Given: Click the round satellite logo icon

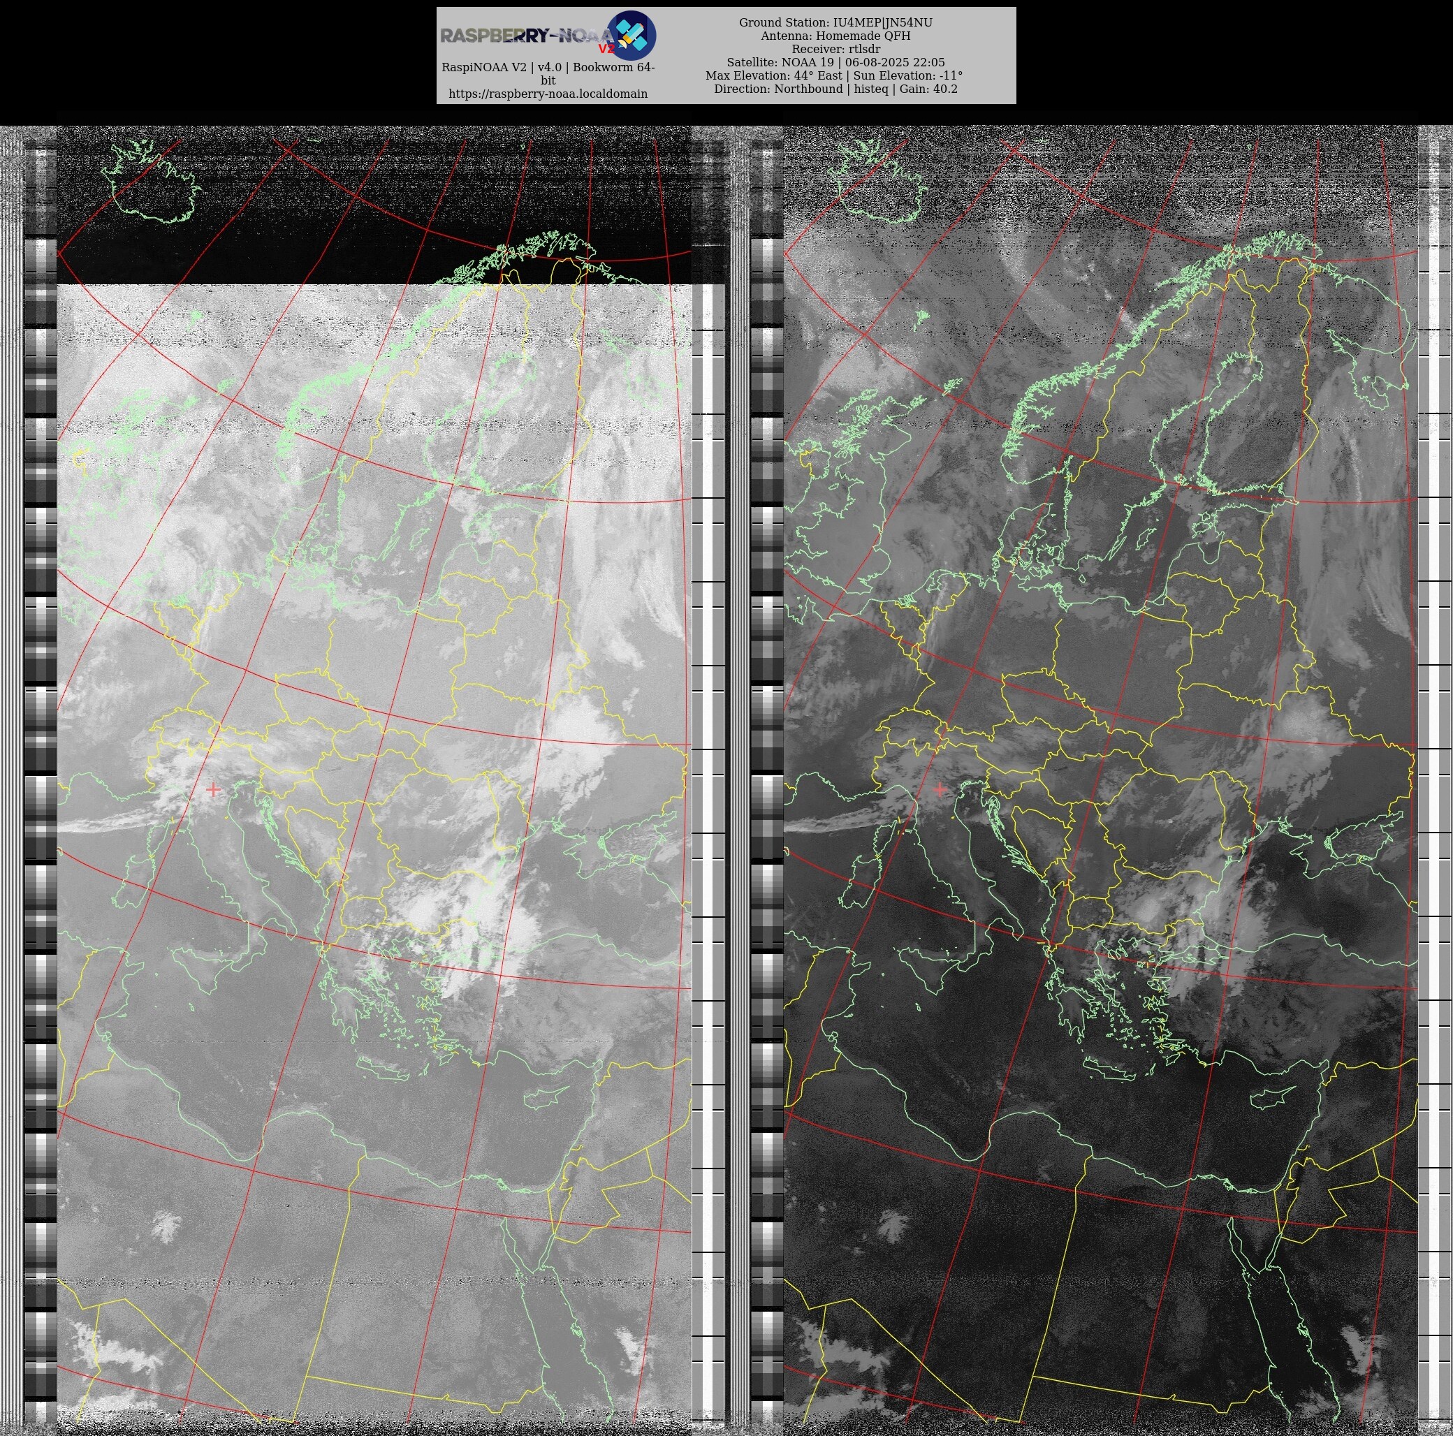Looking at the screenshot, I should 631,36.
